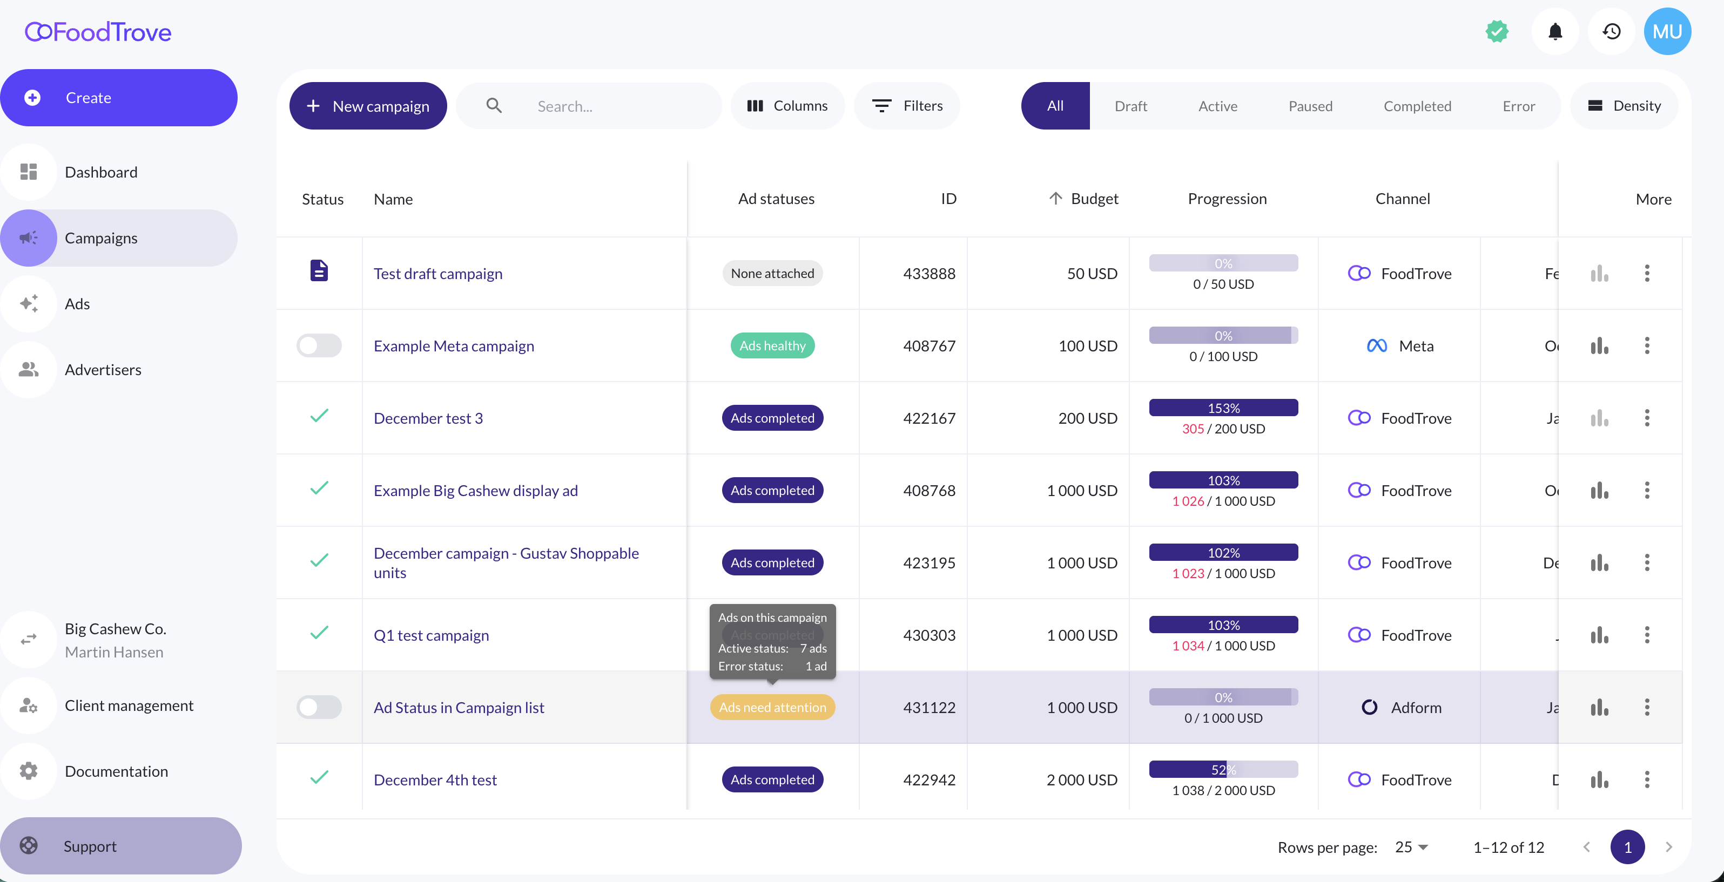Open the Q1 test campaign link
The width and height of the screenshot is (1724, 882).
431,635
